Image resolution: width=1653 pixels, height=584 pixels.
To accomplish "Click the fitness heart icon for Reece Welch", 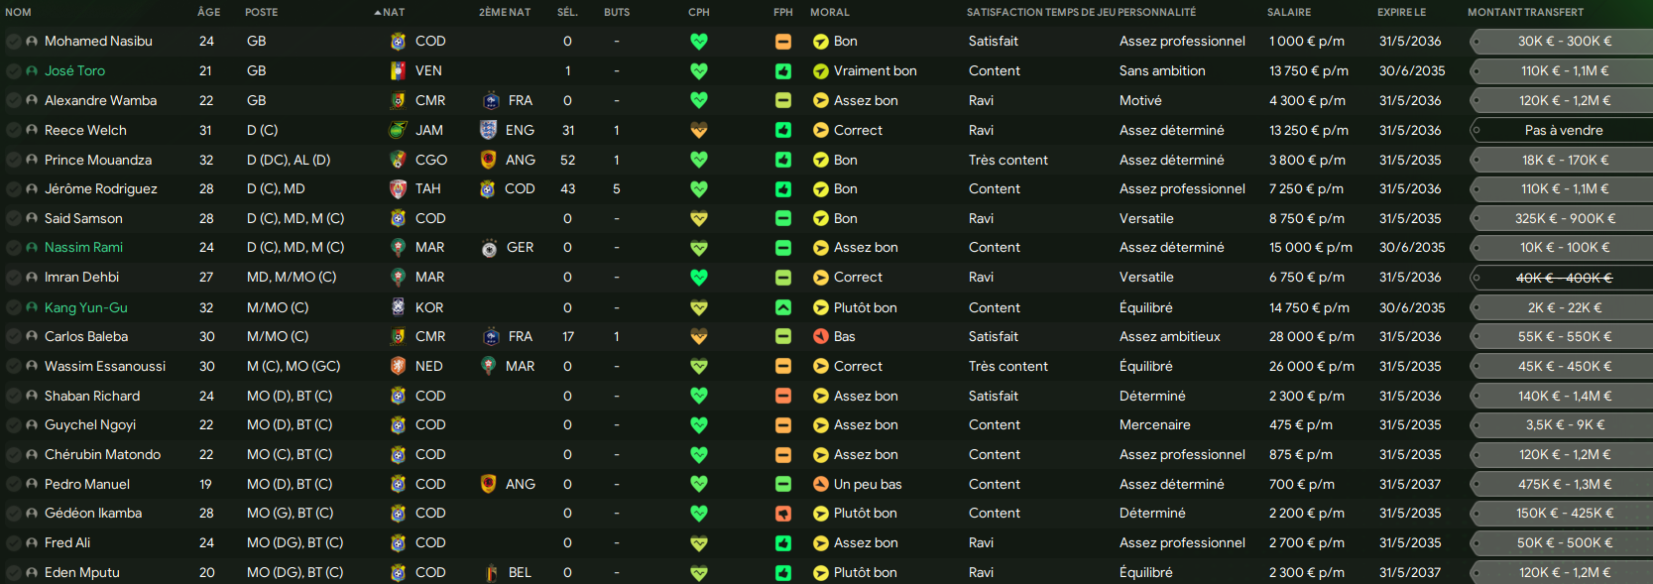I will tap(699, 130).
